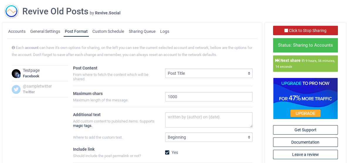352x163 pixels.
Task: View the Sharing Queue tab
Action: tap(142, 31)
